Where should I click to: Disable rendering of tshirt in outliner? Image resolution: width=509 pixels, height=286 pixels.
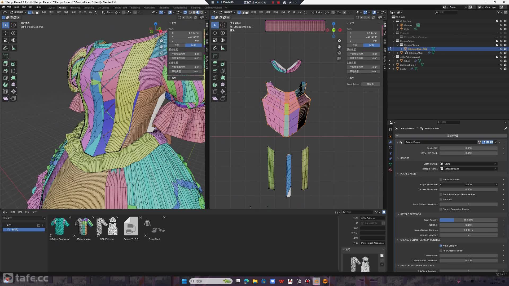pos(505,61)
